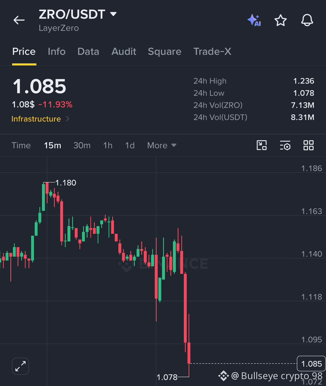The image size is (326, 386).
Task: Tap the 1.078 low price marker
Action: (167, 377)
